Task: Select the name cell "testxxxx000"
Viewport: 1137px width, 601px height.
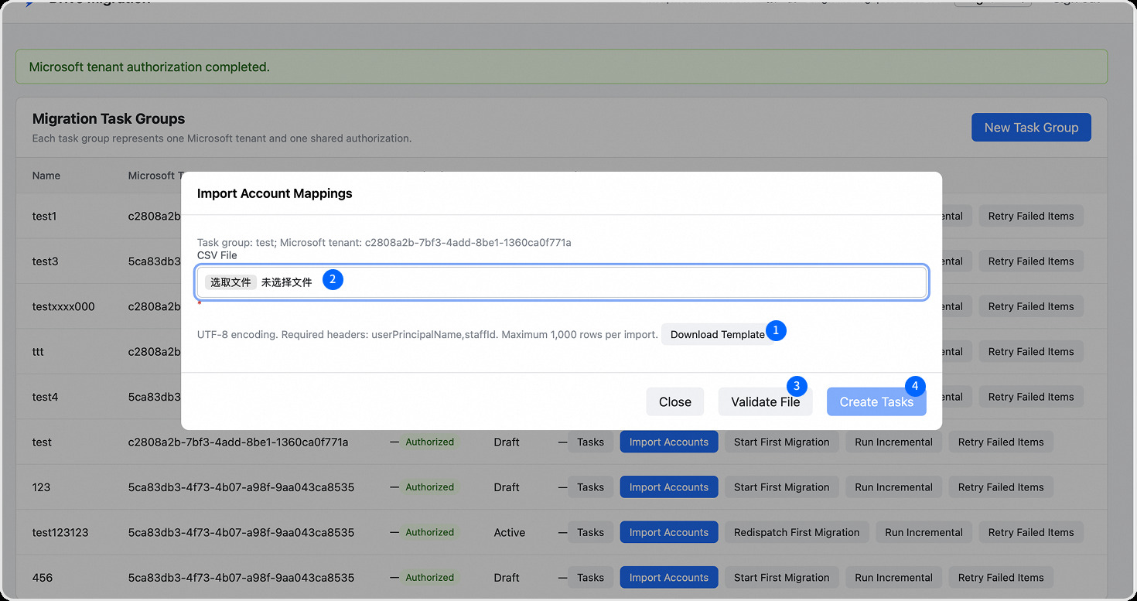Action: 63,306
